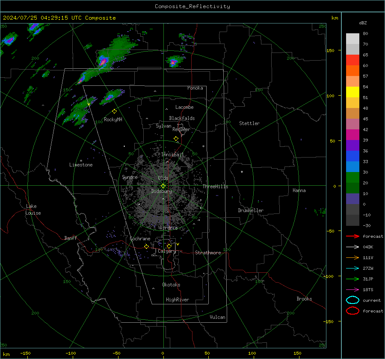Click the yellow diamond marker below RedDeer
Image resolution: width=385 pixels, height=359 pixels.
pyautogui.click(x=176, y=139)
